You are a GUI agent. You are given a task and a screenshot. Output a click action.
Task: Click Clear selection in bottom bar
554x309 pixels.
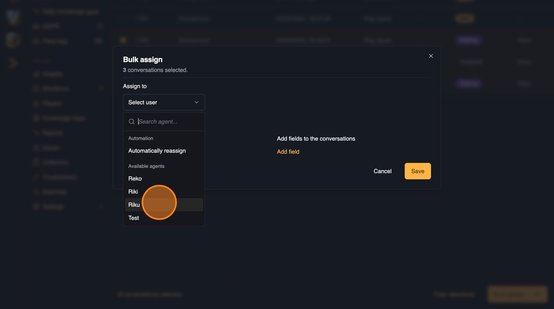(x=454, y=294)
